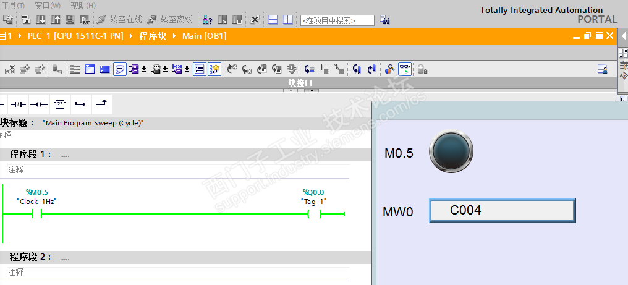Open dropdown arrow beside tag information icon
The image size is (628, 285).
[165, 70]
